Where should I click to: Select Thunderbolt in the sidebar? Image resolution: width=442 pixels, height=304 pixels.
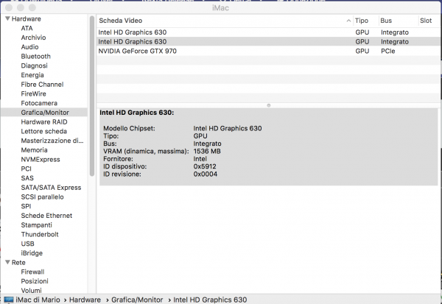[x=40, y=234]
